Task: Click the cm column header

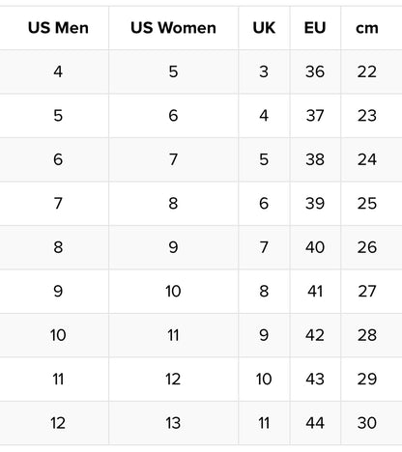Action: click(367, 28)
